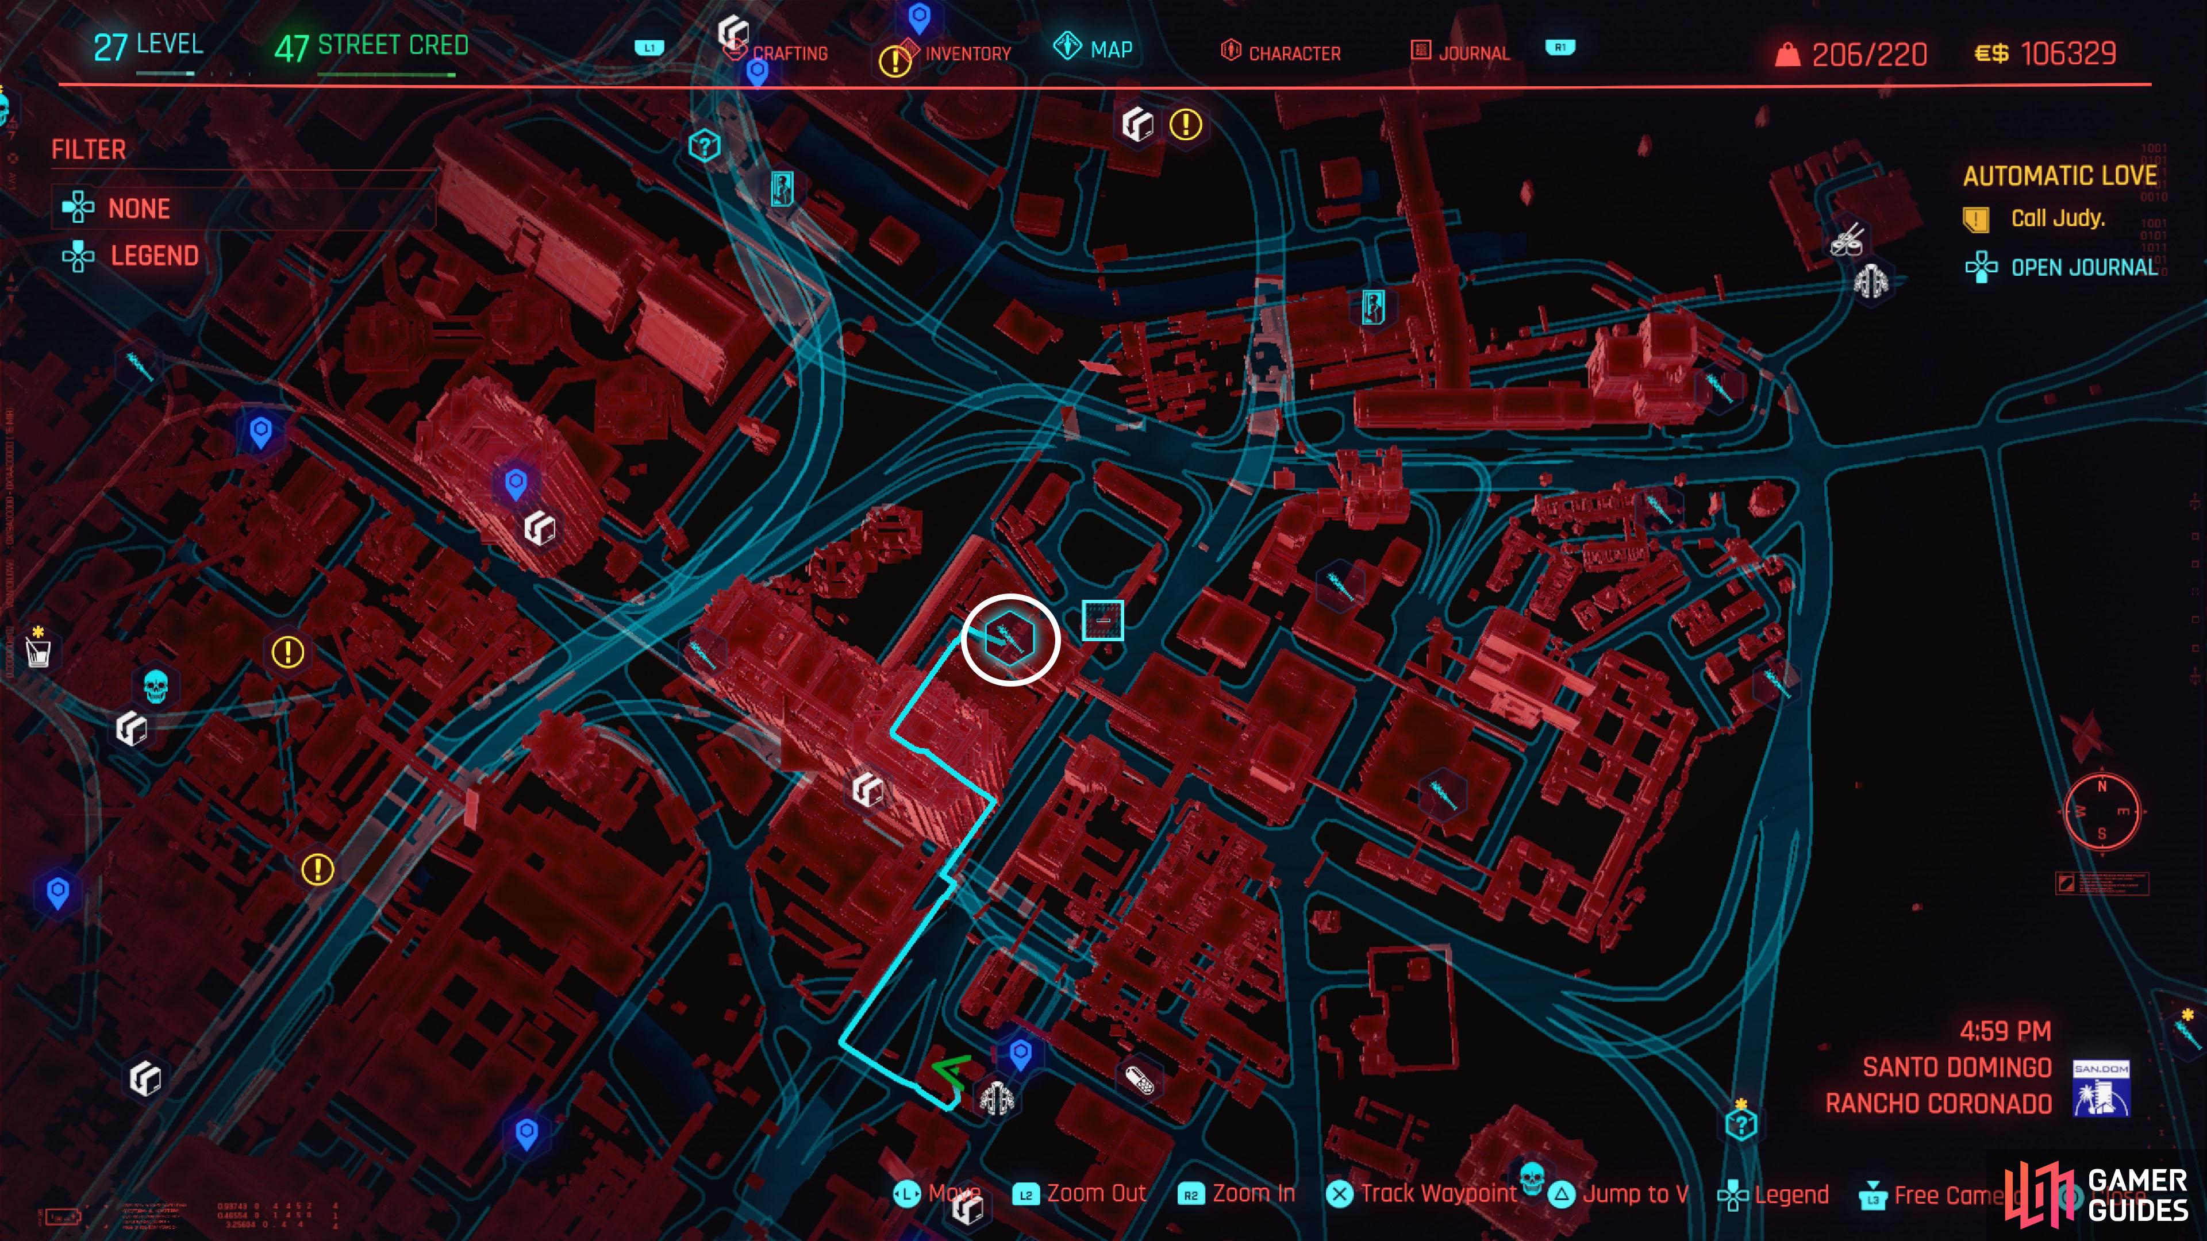This screenshot has height=1241, width=2207.
Task: Select the white cube icon beside top exclamation
Action: click(1139, 126)
